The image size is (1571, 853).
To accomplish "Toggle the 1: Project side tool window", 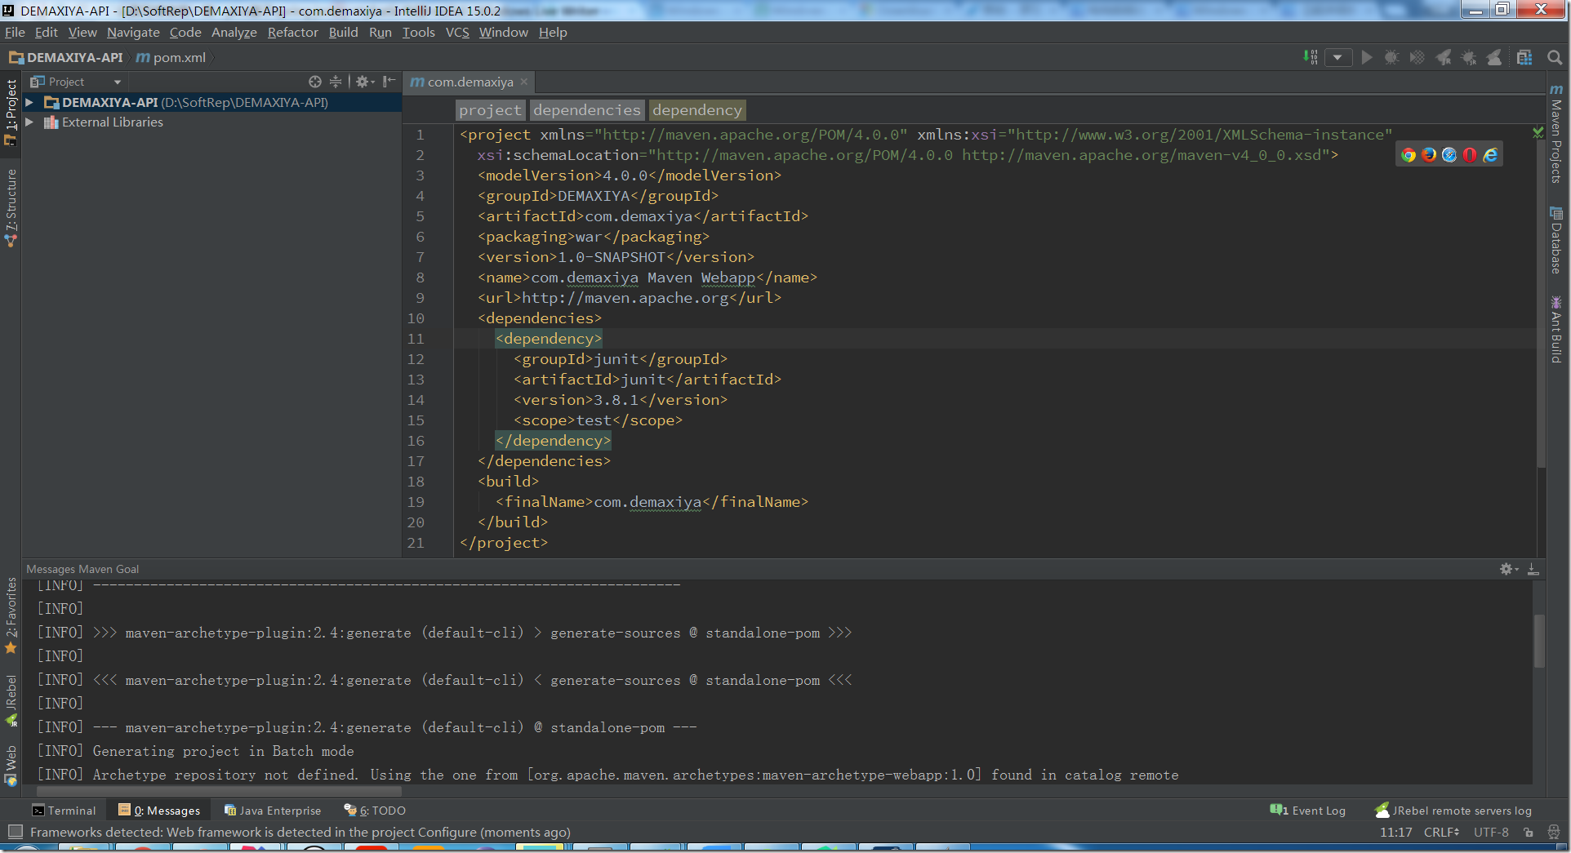I will point(11,113).
